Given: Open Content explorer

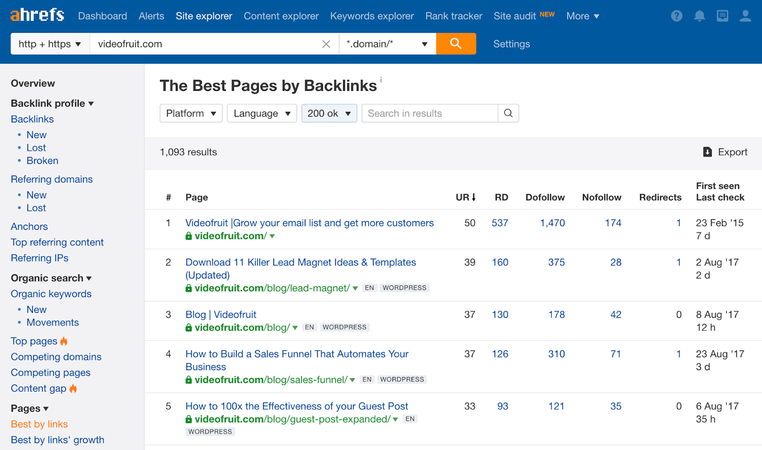Looking at the screenshot, I should pyautogui.click(x=281, y=16).
